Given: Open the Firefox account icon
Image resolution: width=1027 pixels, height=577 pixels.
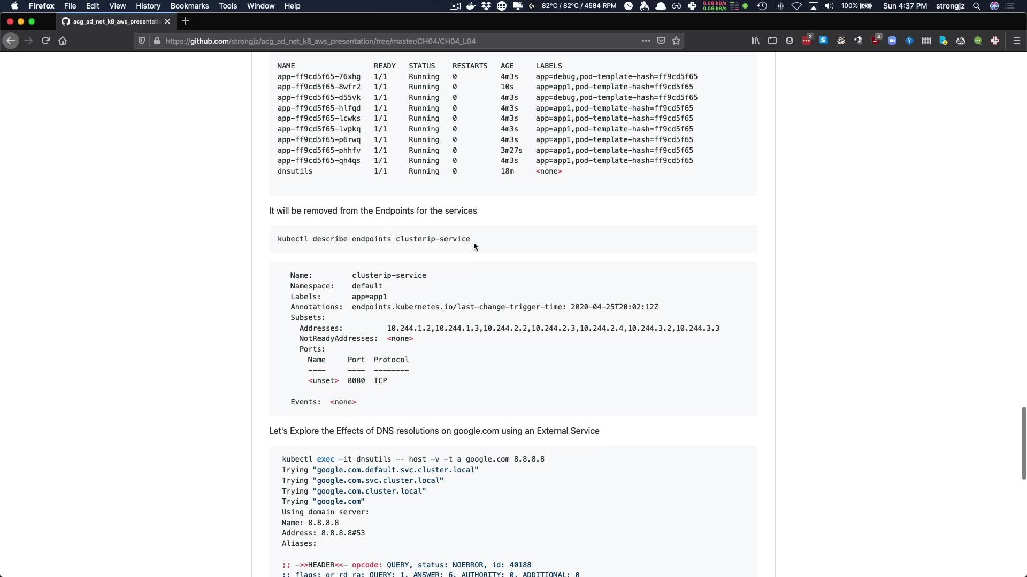Looking at the screenshot, I should pyautogui.click(x=790, y=41).
